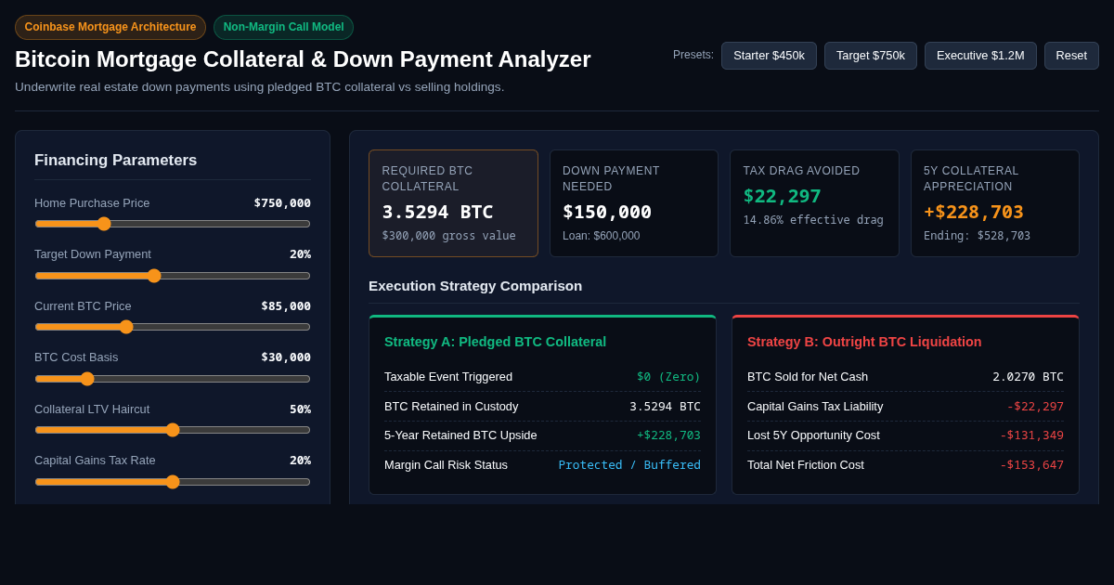Click 'Strategy B: Outright BTC Liquidation' heading

coord(864,342)
